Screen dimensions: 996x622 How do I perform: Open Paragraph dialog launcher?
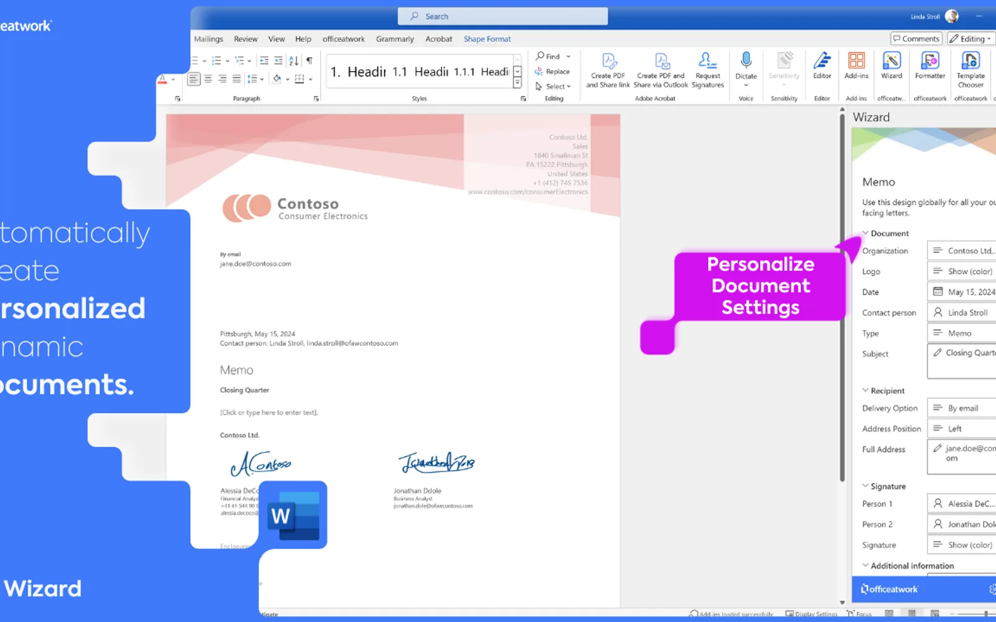click(x=316, y=99)
